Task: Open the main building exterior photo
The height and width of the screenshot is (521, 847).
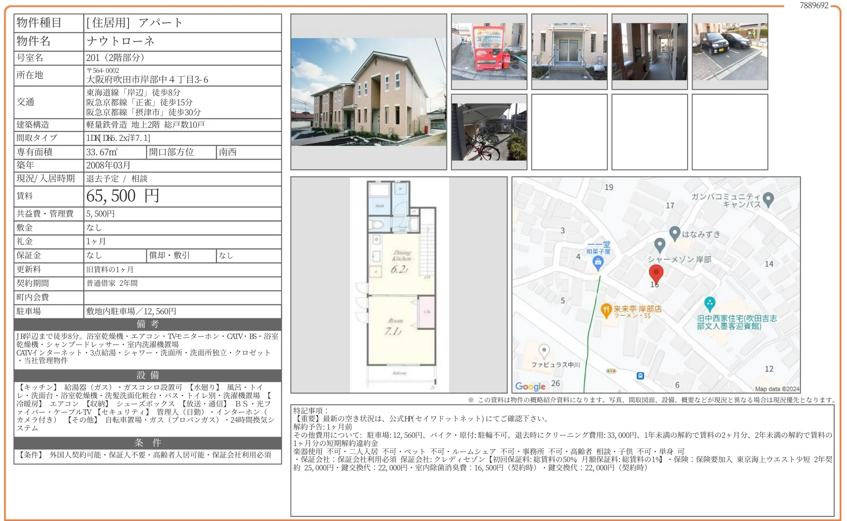Action: [x=368, y=92]
